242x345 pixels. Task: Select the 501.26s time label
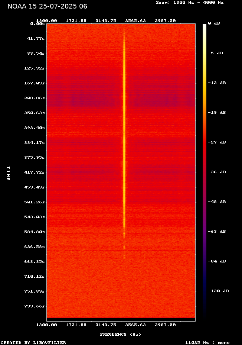click(35, 202)
